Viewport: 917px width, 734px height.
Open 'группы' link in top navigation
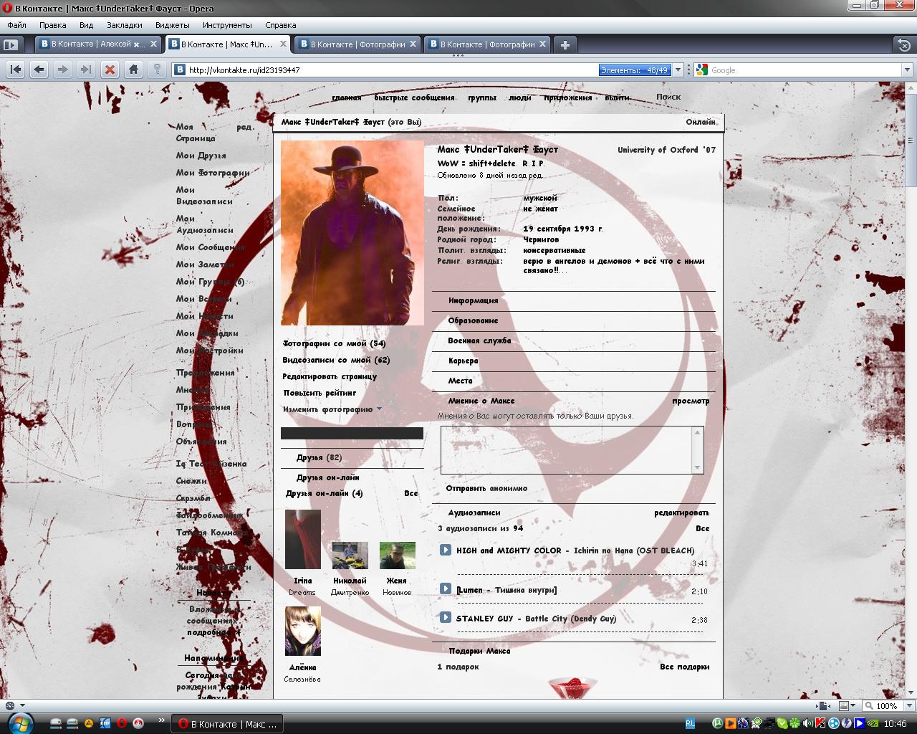tap(482, 97)
